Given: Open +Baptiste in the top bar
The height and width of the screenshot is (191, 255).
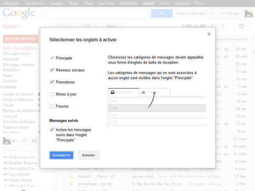Looking at the screenshot, I should click(x=11, y=3).
